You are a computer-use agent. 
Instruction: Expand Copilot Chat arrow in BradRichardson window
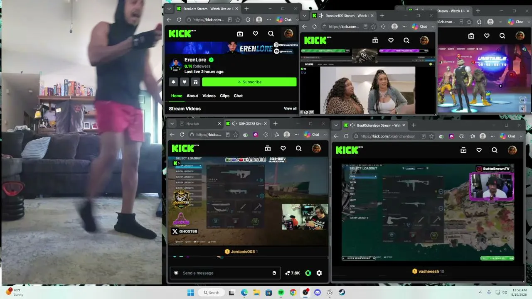521,136
